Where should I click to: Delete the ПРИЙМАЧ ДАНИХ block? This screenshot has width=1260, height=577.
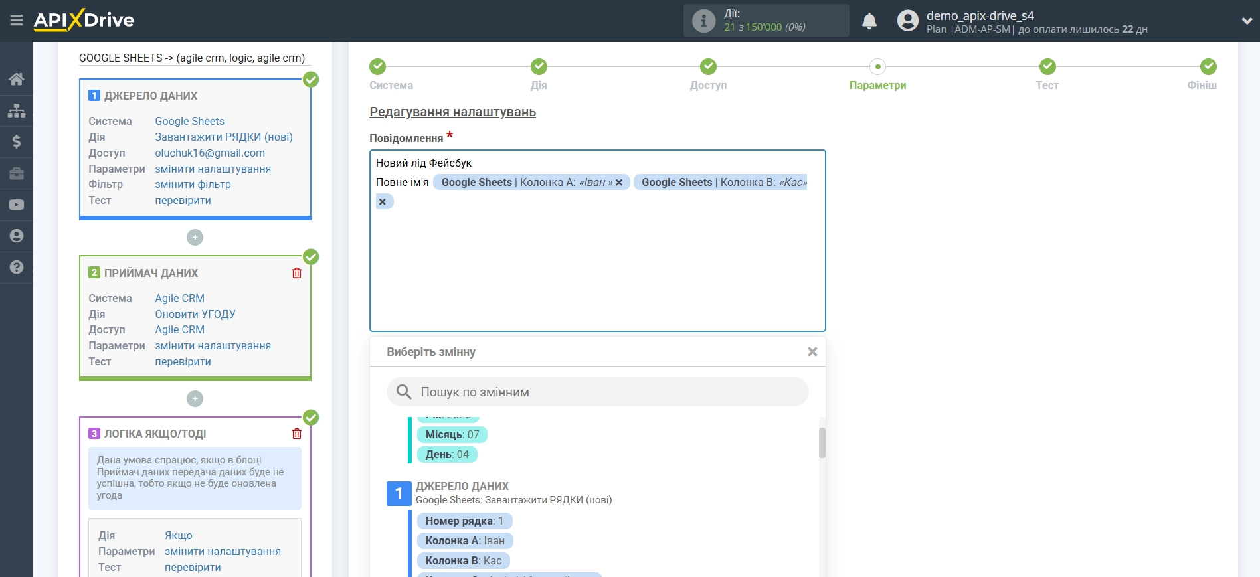coord(297,273)
